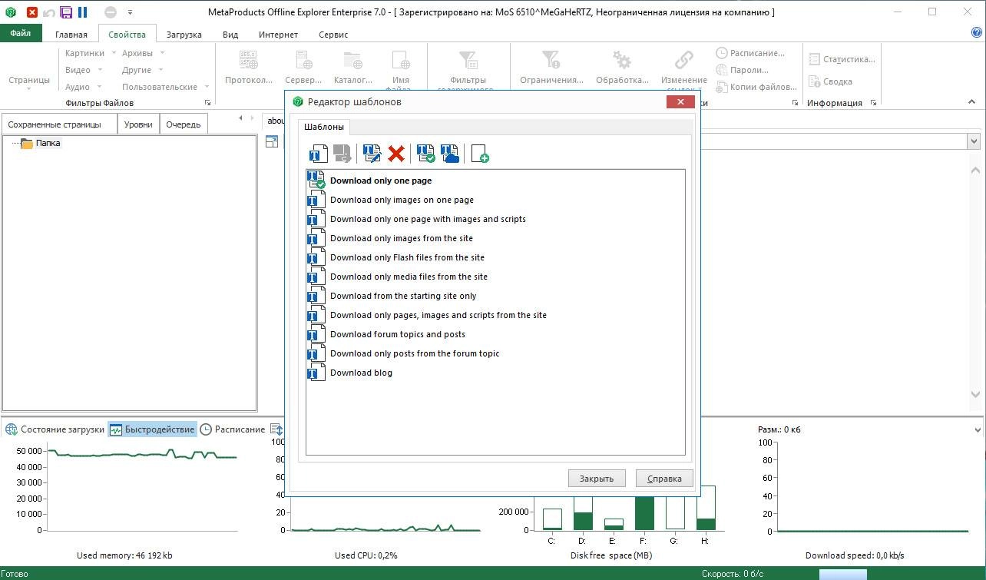986x580 pixels.
Task: Select template 'Download only posts from the forum topic'
Action: pos(415,353)
